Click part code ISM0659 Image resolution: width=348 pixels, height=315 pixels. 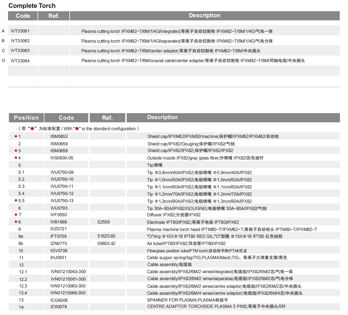tap(59, 144)
